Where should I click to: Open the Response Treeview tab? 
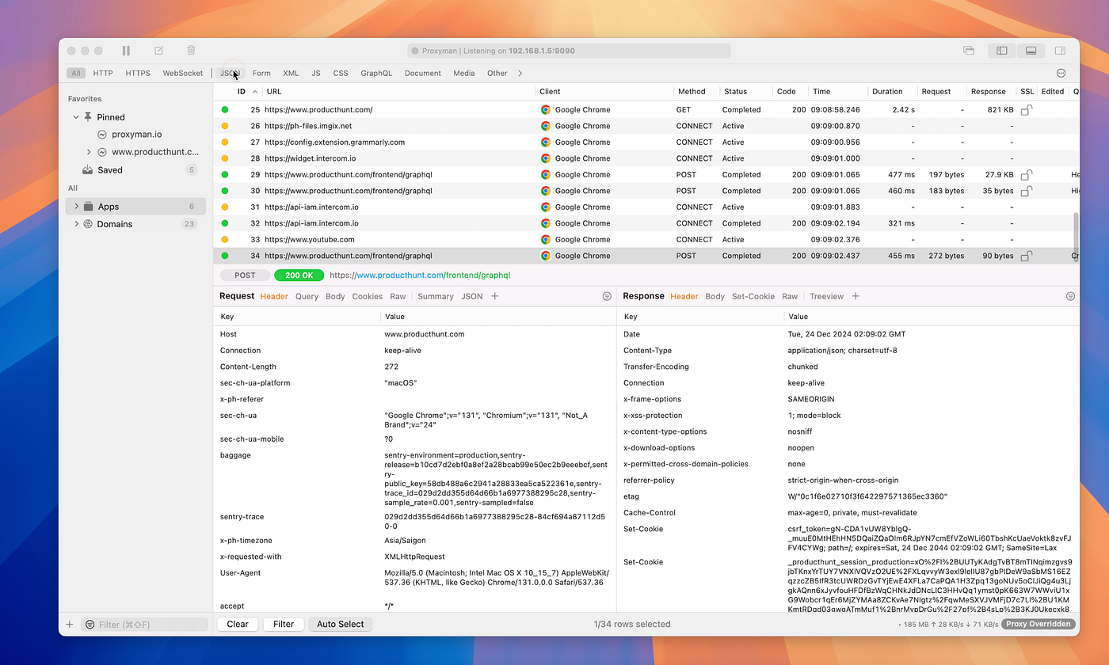(x=826, y=296)
